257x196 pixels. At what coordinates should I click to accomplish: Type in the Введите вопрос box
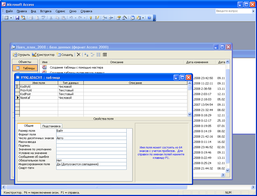pyautogui.click(x=234, y=11)
